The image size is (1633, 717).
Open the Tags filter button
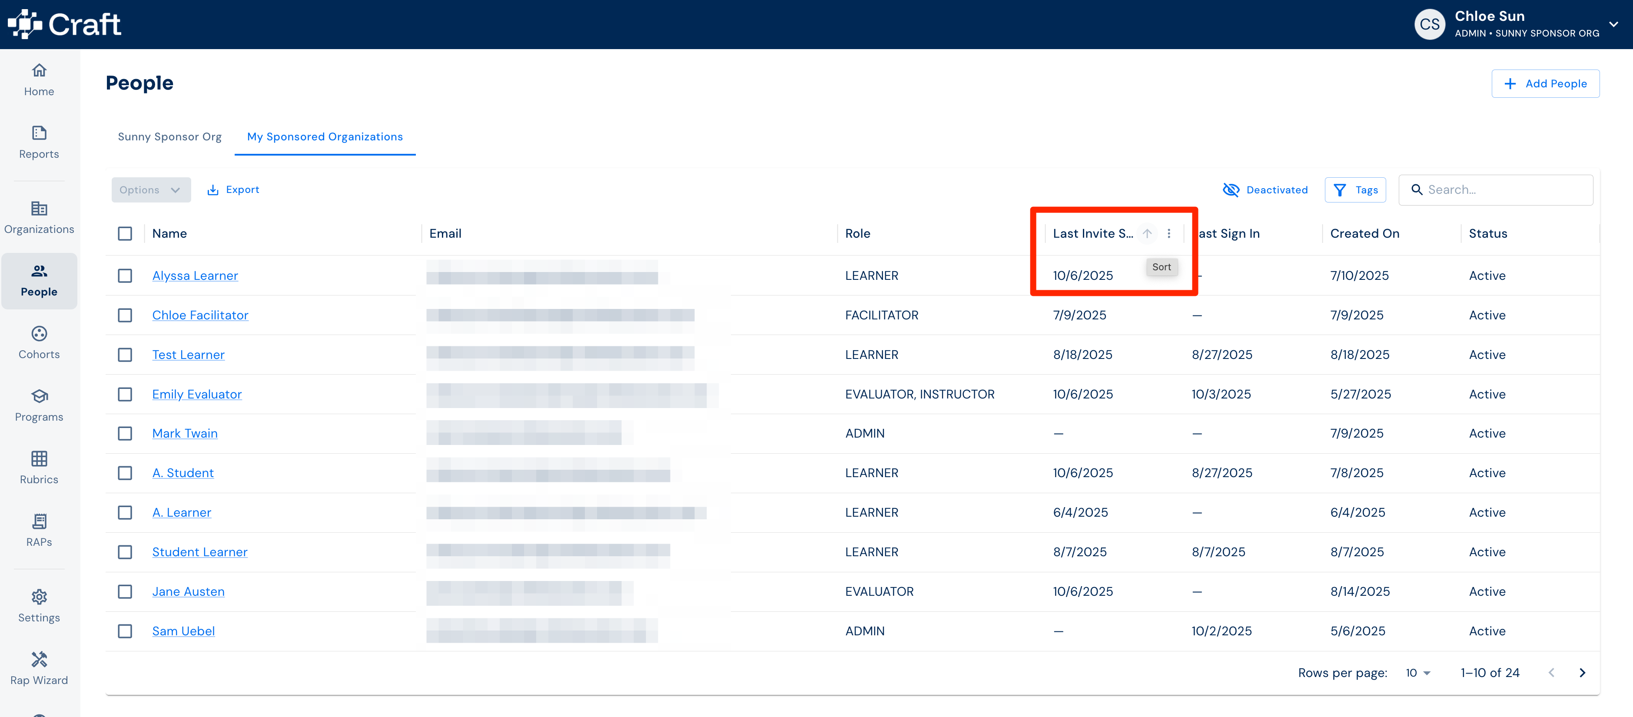(1355, 190)
